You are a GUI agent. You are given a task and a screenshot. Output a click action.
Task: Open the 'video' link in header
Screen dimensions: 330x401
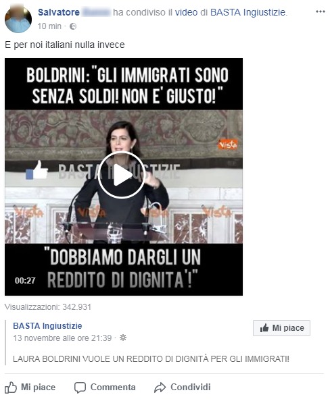(186, 12)
